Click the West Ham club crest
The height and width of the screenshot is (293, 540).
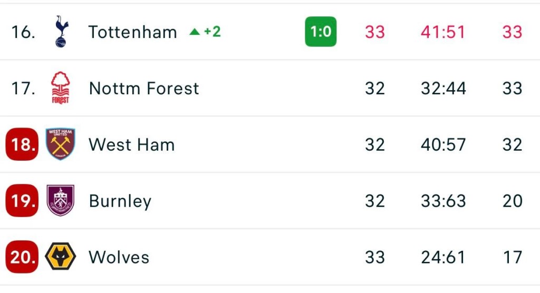[61, 144]
